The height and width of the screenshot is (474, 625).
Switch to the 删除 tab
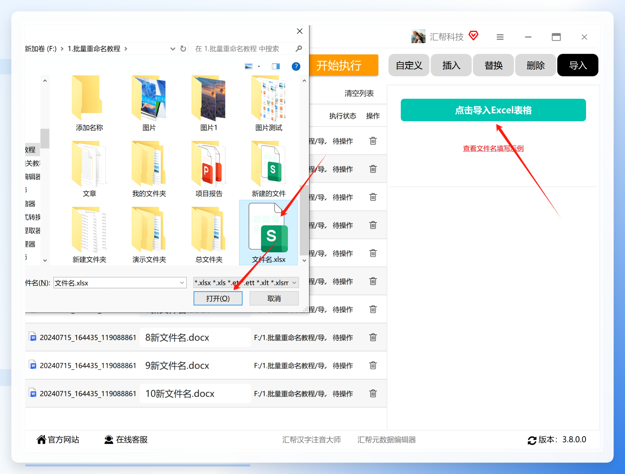click(x=535, y=65)
